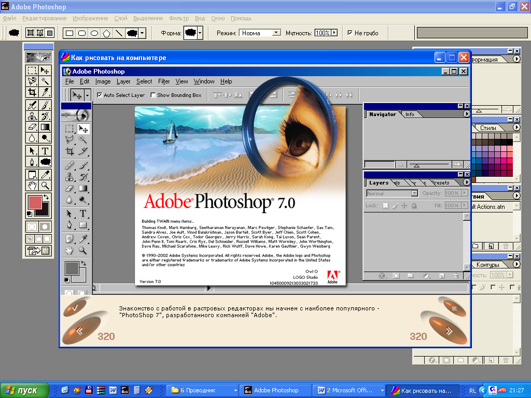Select the Zoom tool in the outer Photoshop toolbox

(x=45, y=186)
